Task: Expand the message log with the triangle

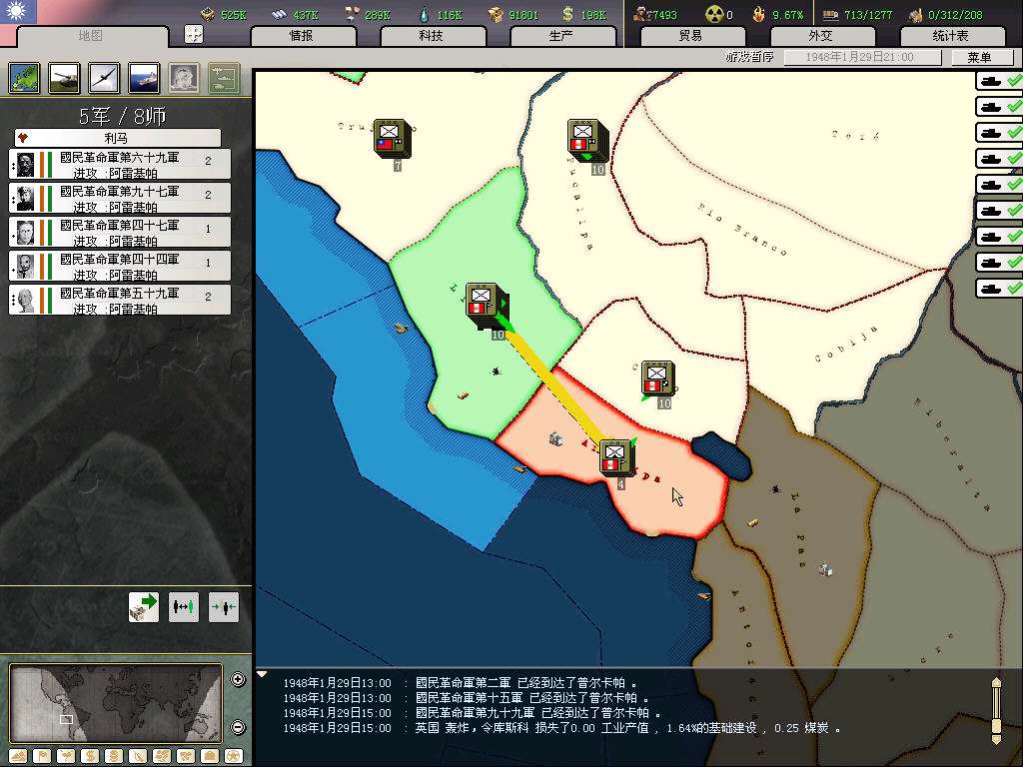Action: click(263, 674)
